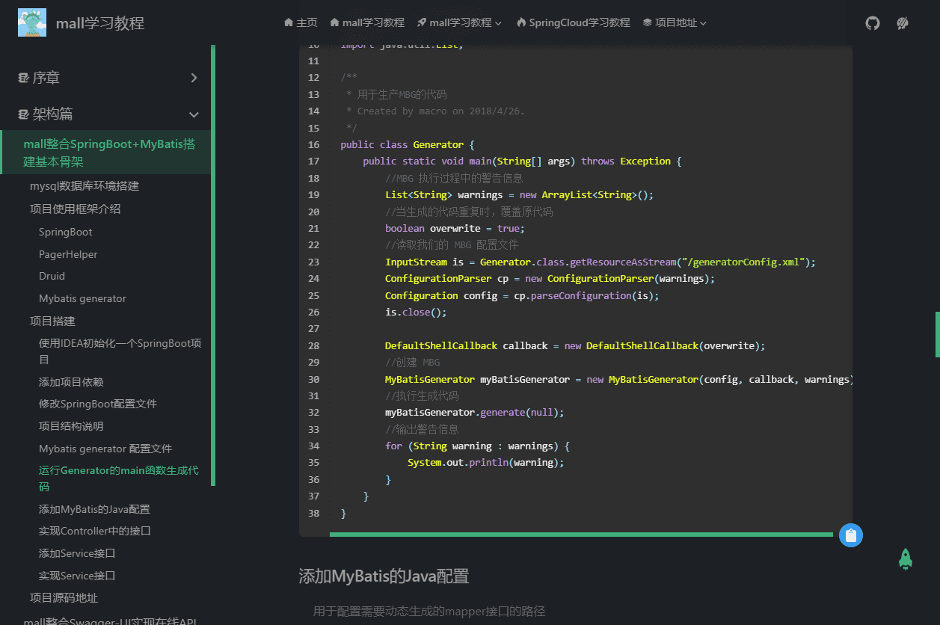Viewport: 940px width, 625px height.
Task: Click the boolean overwrite = true line
Action: click(455, 228)
